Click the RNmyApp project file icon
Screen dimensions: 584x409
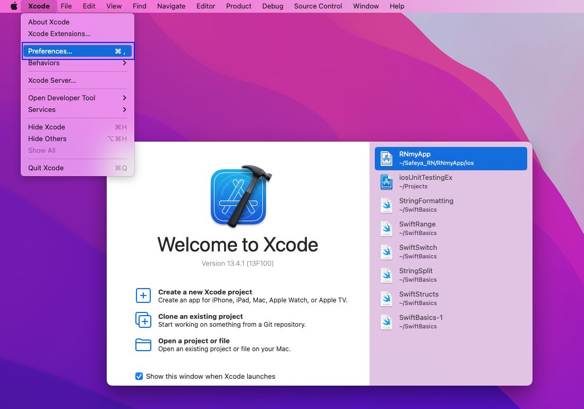[x=387, y=159]
